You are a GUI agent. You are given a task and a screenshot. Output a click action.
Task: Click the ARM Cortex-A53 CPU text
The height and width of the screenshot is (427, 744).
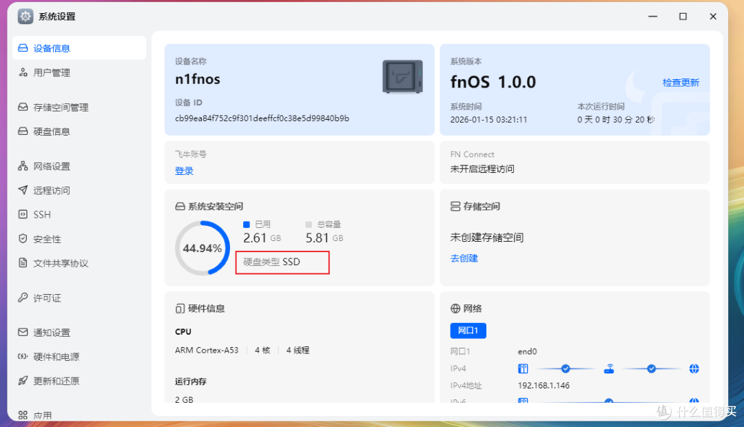pyautogui.click(x=207, y=350)
